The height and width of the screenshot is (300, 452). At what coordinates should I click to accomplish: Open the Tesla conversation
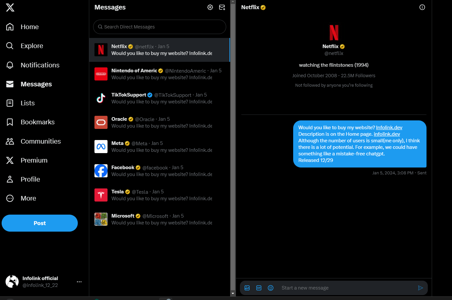pyautogui.click(x=159, y=195)
